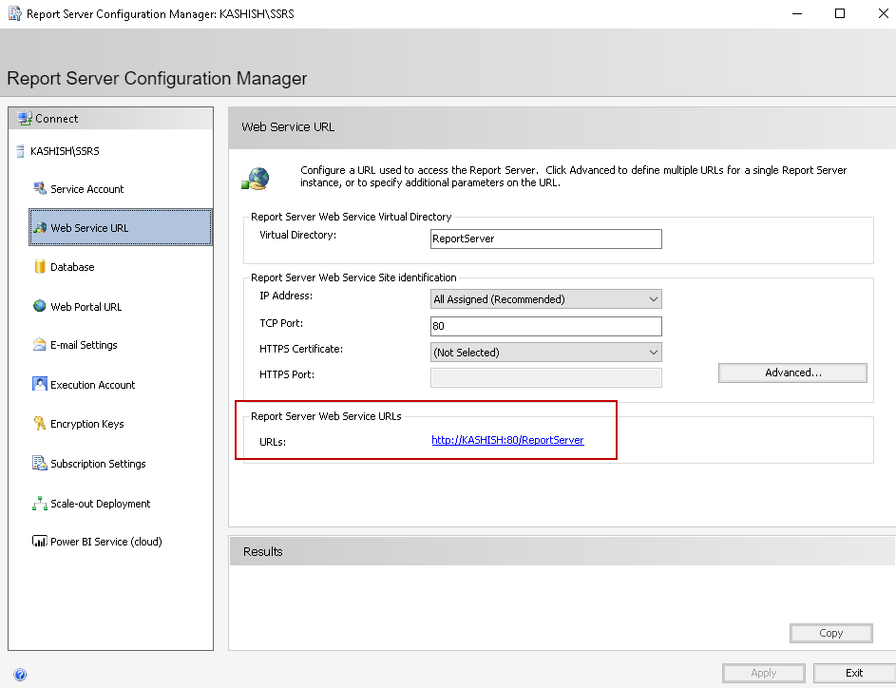896x688 pixels.
Task: Open the help icon at bottom left
Action: click(20, 675)
